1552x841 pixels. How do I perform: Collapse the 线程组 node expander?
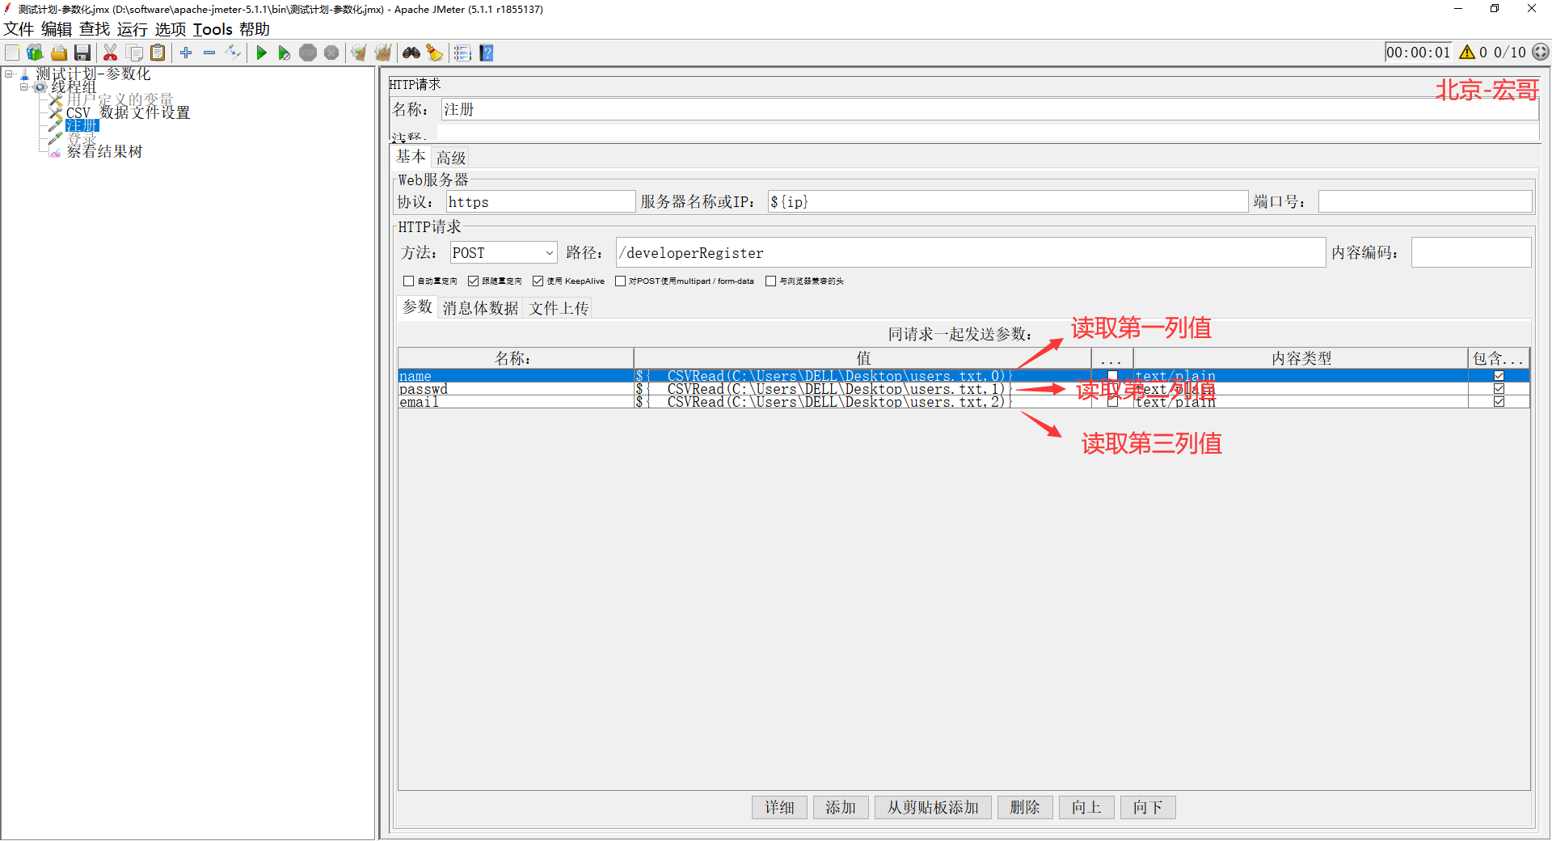click(24, 87)
